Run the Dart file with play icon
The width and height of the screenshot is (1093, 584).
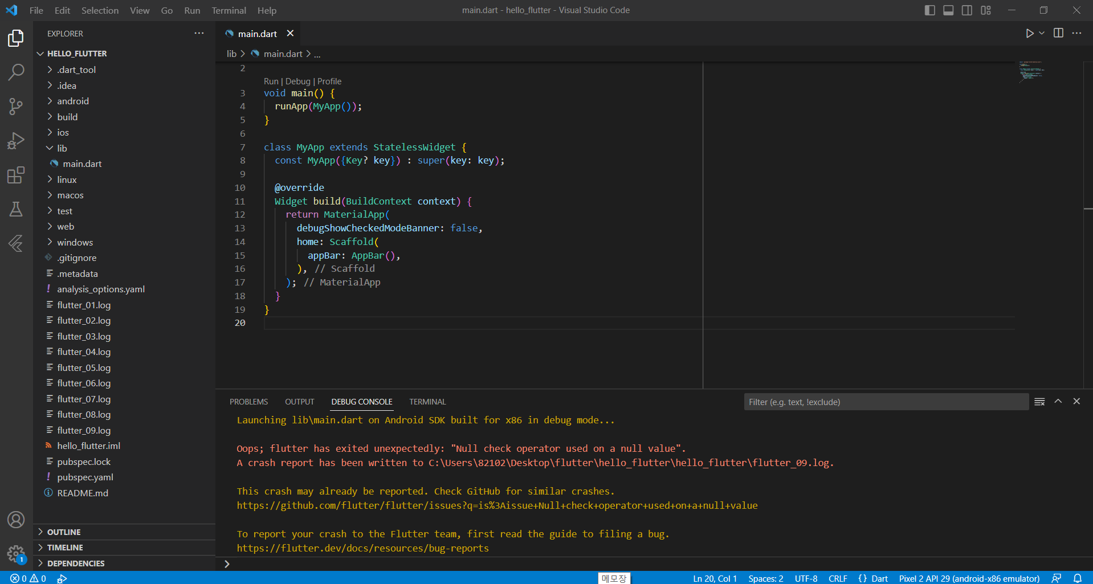[1029, 34]
